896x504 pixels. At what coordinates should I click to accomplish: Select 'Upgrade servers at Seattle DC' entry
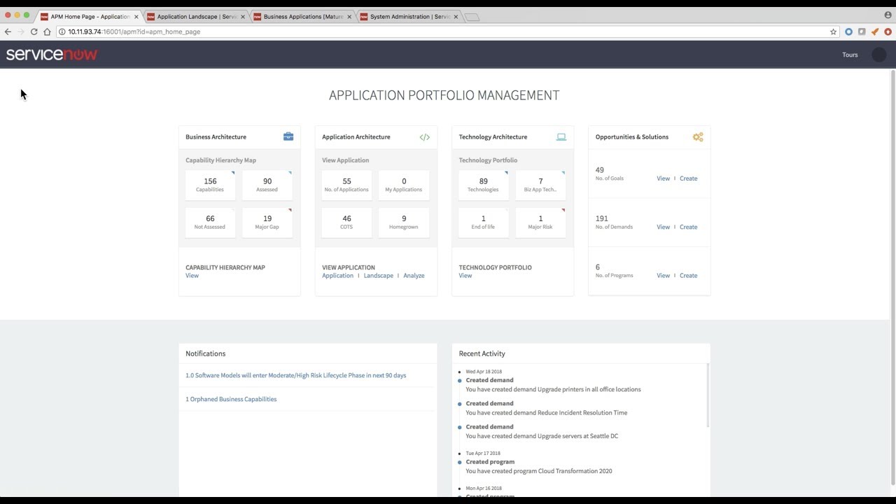coord(542,436)
